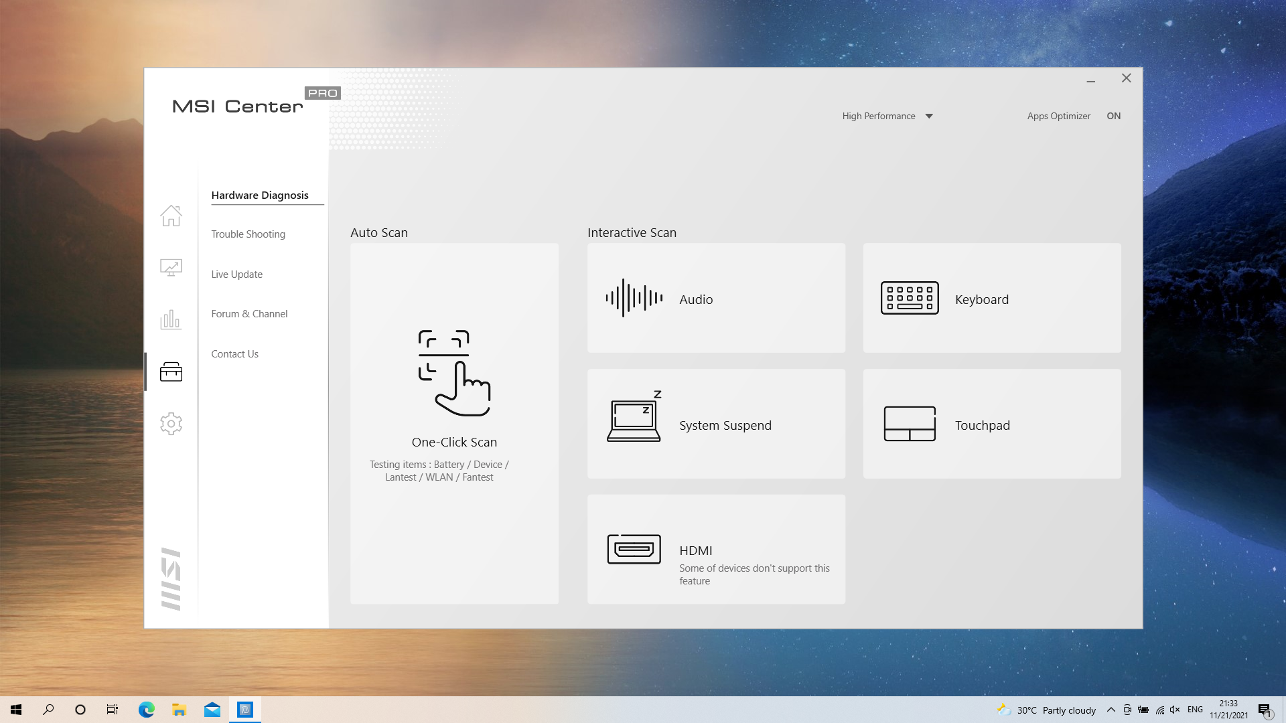1286x723 pixels.
Task: Open the Windows Start menu
Action: click(16, 710)
